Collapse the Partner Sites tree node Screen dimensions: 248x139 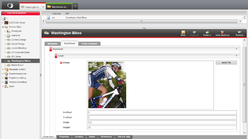[3, 27]
